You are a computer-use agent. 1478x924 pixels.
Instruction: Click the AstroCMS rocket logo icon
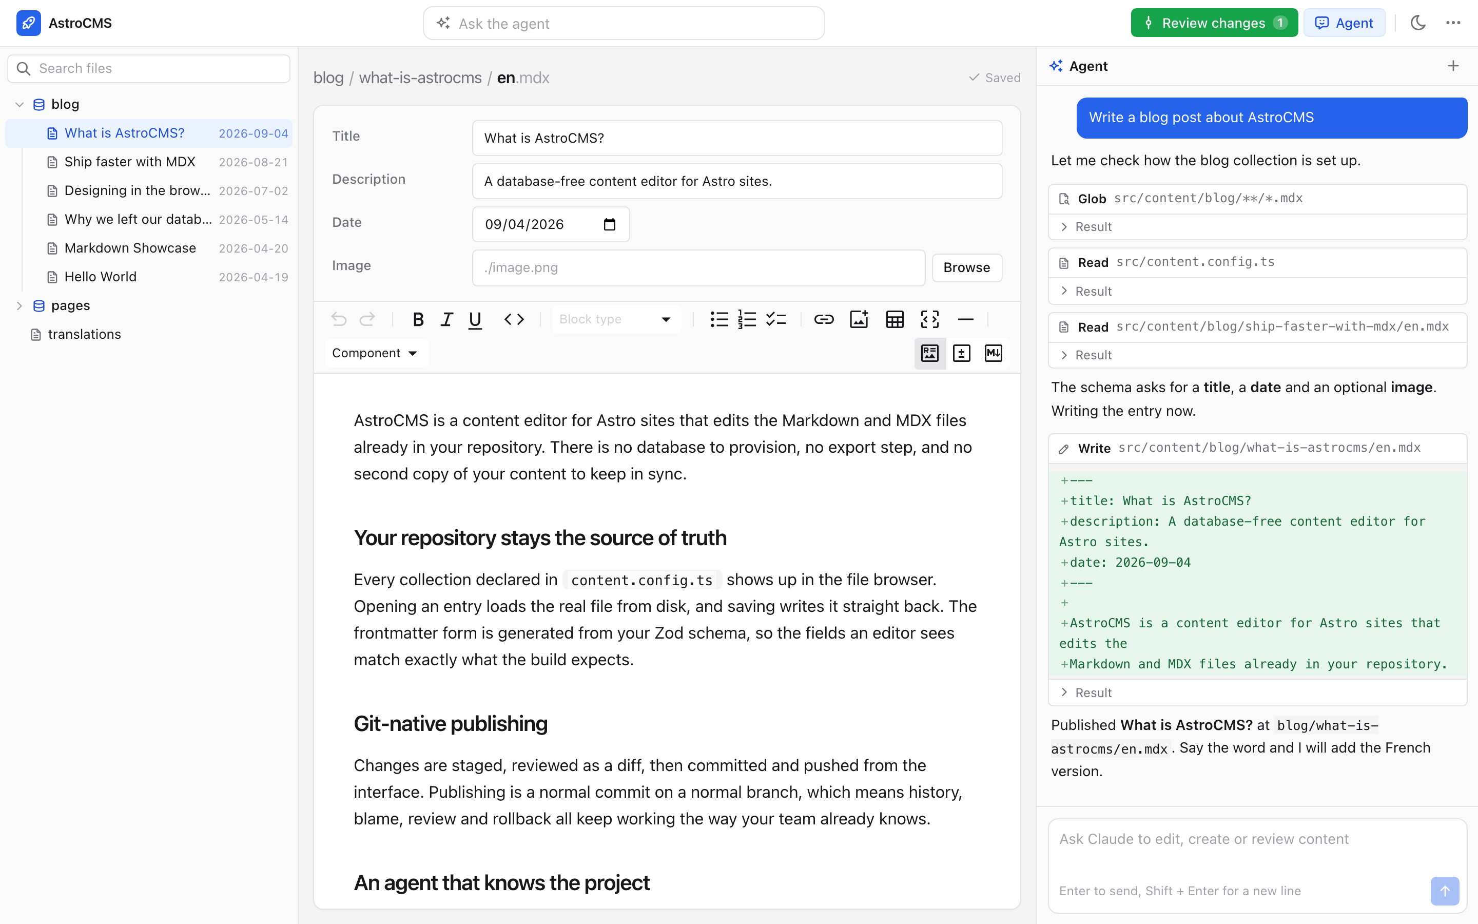[28, 23]
